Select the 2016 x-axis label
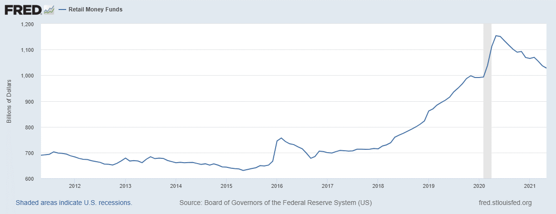The image size is (556, 214). coord(277,185)
